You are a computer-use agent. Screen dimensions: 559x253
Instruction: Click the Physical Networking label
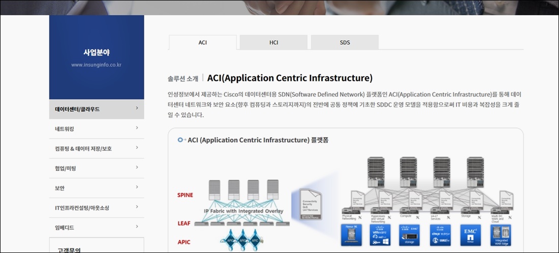coord(349,217)
